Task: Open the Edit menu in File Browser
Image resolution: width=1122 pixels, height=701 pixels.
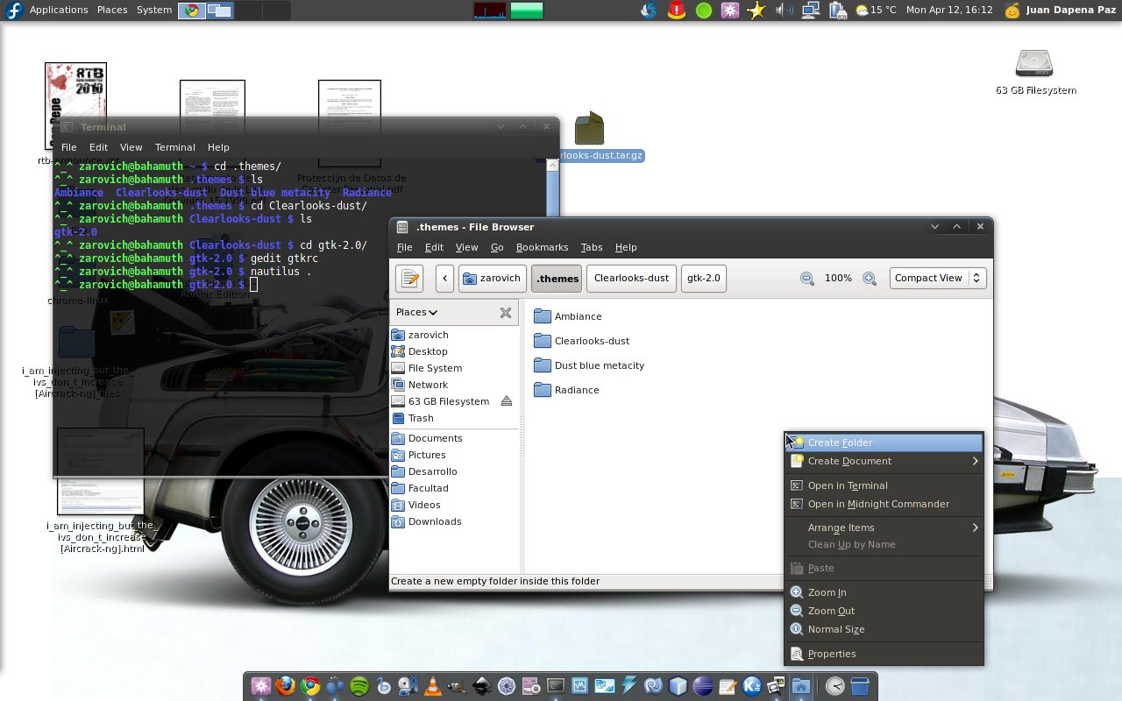Action: click(434, 247)
